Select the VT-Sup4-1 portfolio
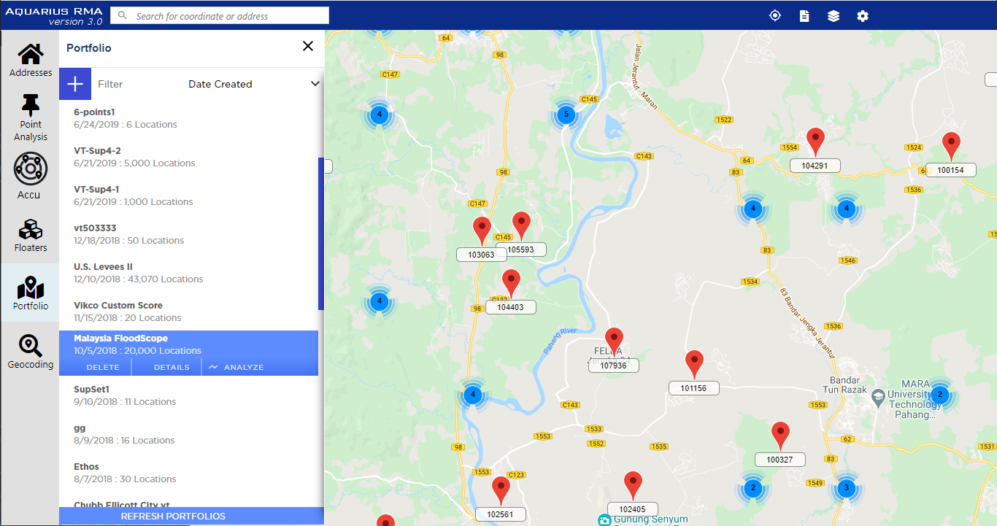The image size is (997, 526). coord(188,196)
